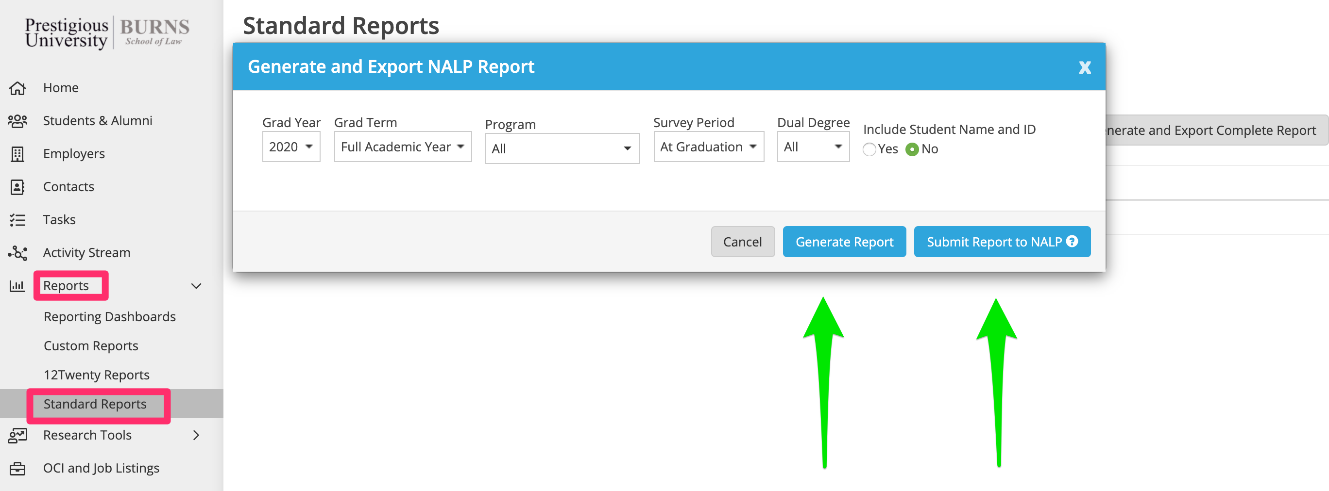This screenshot has height=491, width=1329.
Task: Click the Employers building icon
Action: click(x=17, y=154)
